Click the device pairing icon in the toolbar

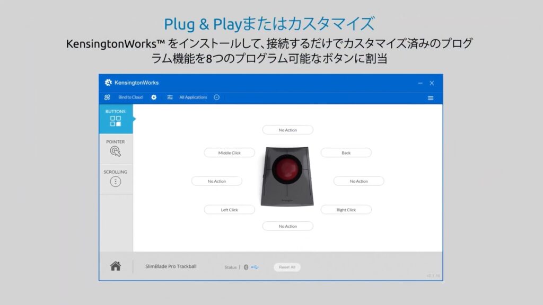108,97
